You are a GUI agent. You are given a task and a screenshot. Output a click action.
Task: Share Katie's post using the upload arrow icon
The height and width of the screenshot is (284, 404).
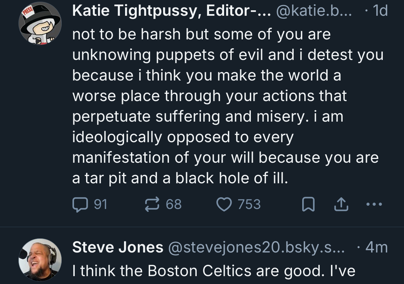(341, 205)
